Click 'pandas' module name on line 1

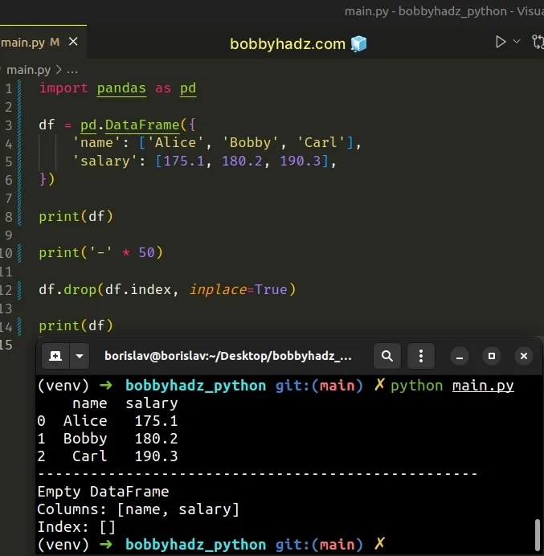click(121, 88)
